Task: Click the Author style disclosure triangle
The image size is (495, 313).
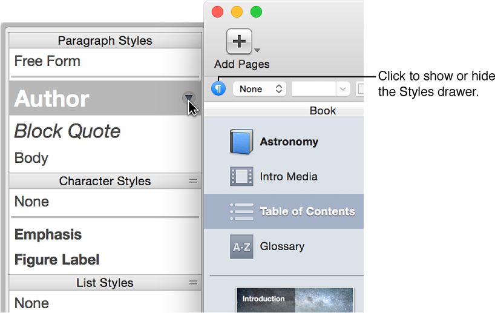Action: (189, 97)
